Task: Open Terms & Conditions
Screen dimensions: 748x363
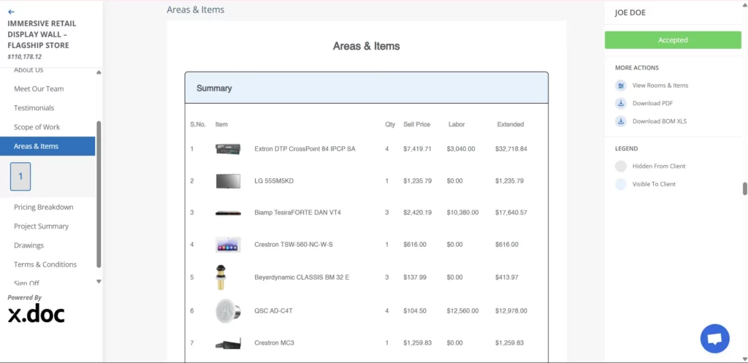Action: tap(45, 264)
